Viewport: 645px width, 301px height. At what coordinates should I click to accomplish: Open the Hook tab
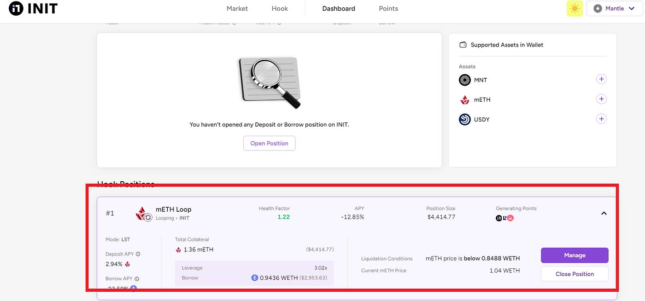(280, 8)
